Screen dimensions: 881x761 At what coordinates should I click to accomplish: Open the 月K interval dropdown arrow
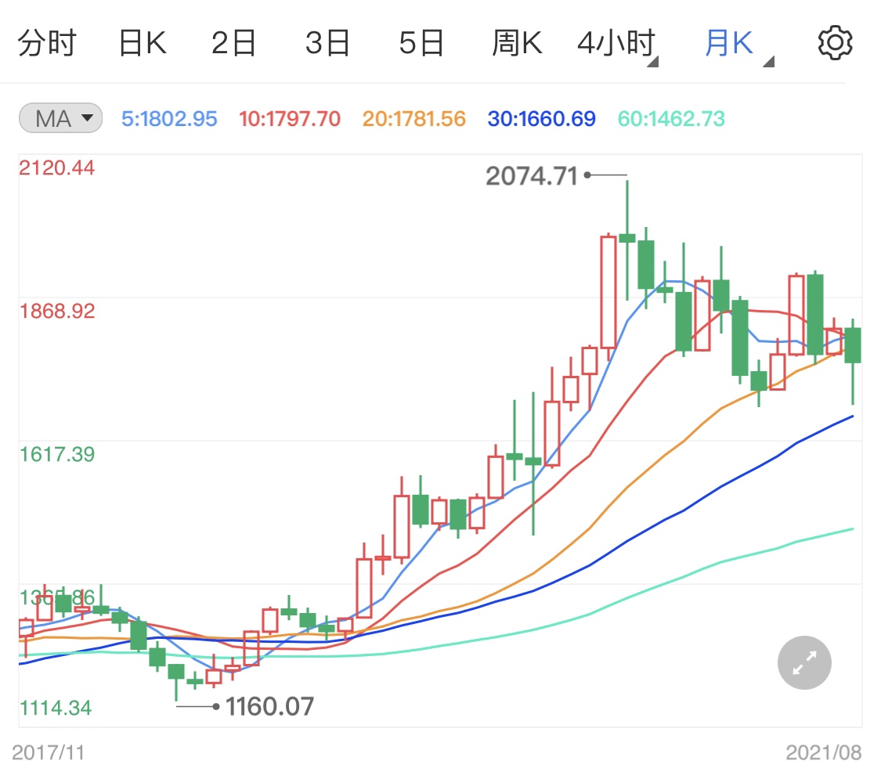coord(768,61)
